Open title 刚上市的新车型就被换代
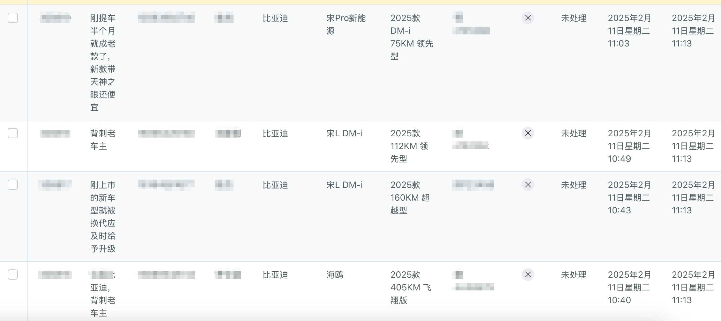This screenshot has height=321, width=721. pyautogui.click(x=103, y=217)
